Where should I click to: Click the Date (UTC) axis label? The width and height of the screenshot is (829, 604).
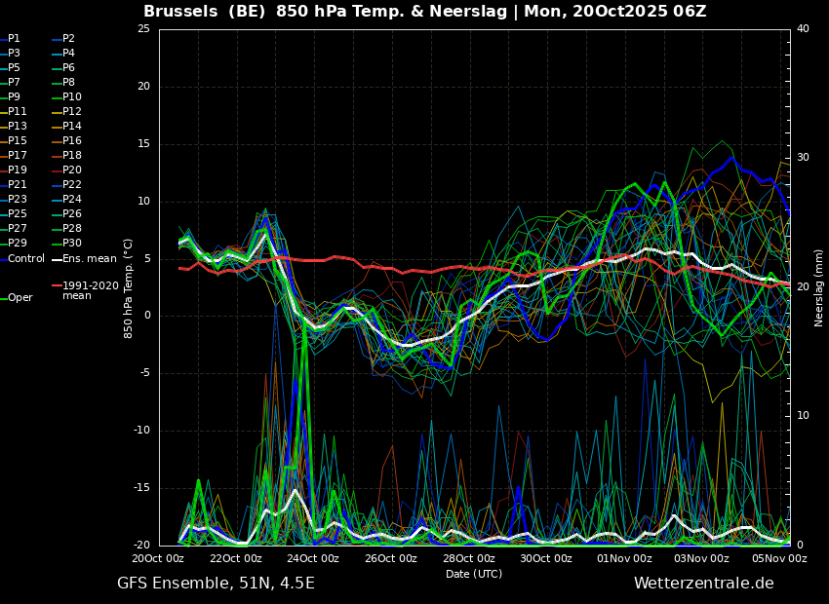click(x=474, y=574)
